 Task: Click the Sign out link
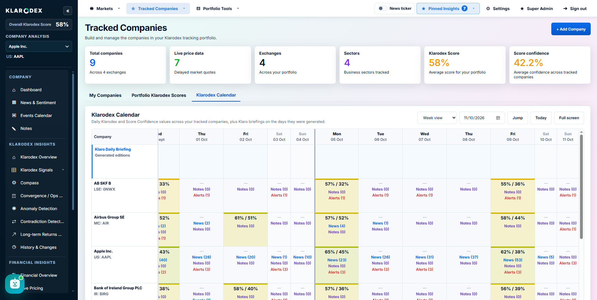coord(575,8)
